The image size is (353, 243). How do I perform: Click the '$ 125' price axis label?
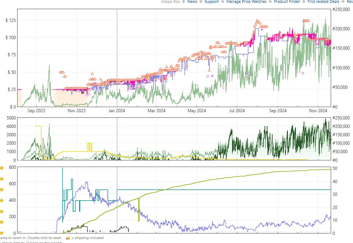(11, 20)
